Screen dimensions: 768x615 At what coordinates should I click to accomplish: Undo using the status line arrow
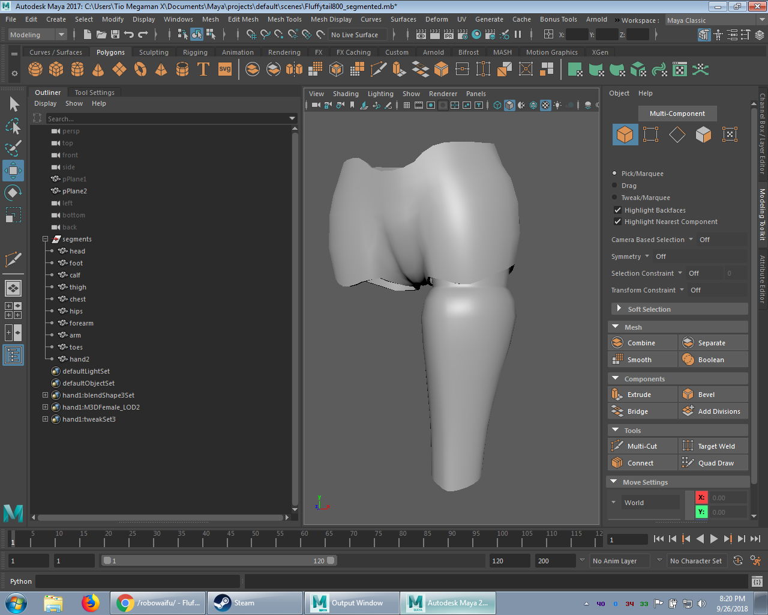point(128,35)
